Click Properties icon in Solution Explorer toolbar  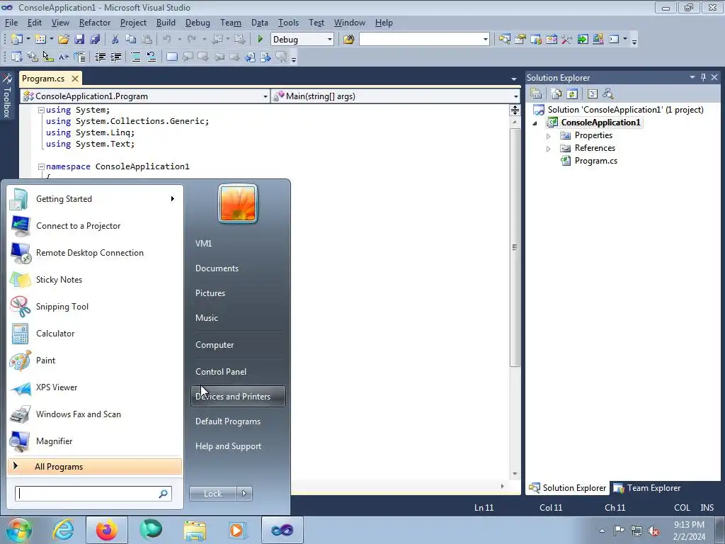click(x=536, y=94)
